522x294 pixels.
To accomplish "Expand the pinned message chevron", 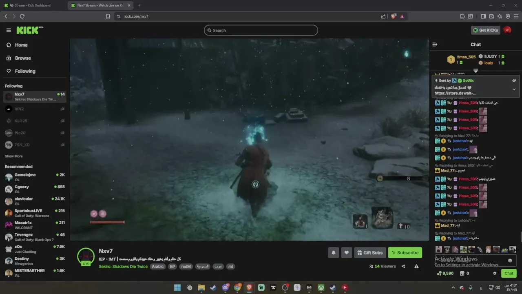I will [x=514, y=89].
